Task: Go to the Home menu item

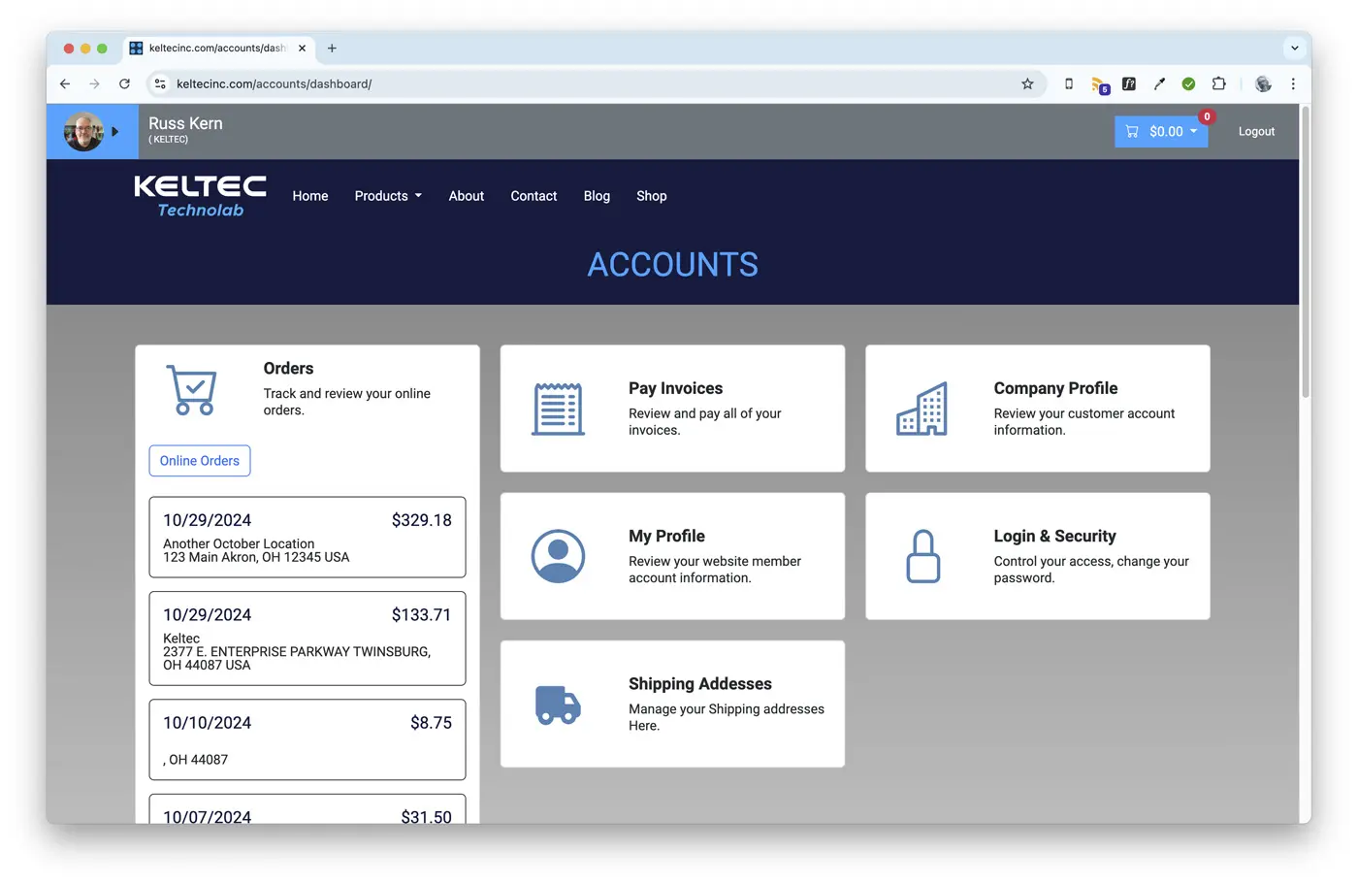Action: (310, 196)
